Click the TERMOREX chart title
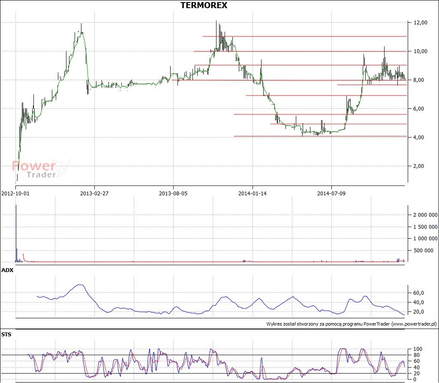The width and height of the screenshot is (439, 383). pos(204,5)
